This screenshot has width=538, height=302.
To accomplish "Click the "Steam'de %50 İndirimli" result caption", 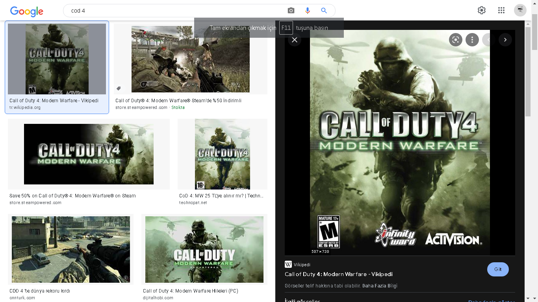I will pyautogui.click(x=178, y=101).
